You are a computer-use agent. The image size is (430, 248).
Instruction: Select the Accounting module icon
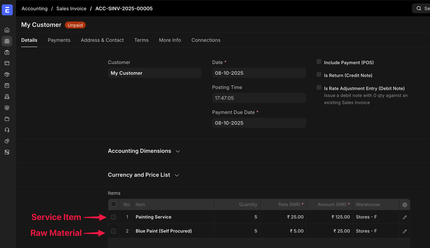click(x=7, y=41)
